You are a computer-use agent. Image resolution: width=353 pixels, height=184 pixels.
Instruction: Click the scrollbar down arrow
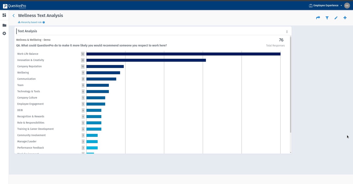point(291,153)
